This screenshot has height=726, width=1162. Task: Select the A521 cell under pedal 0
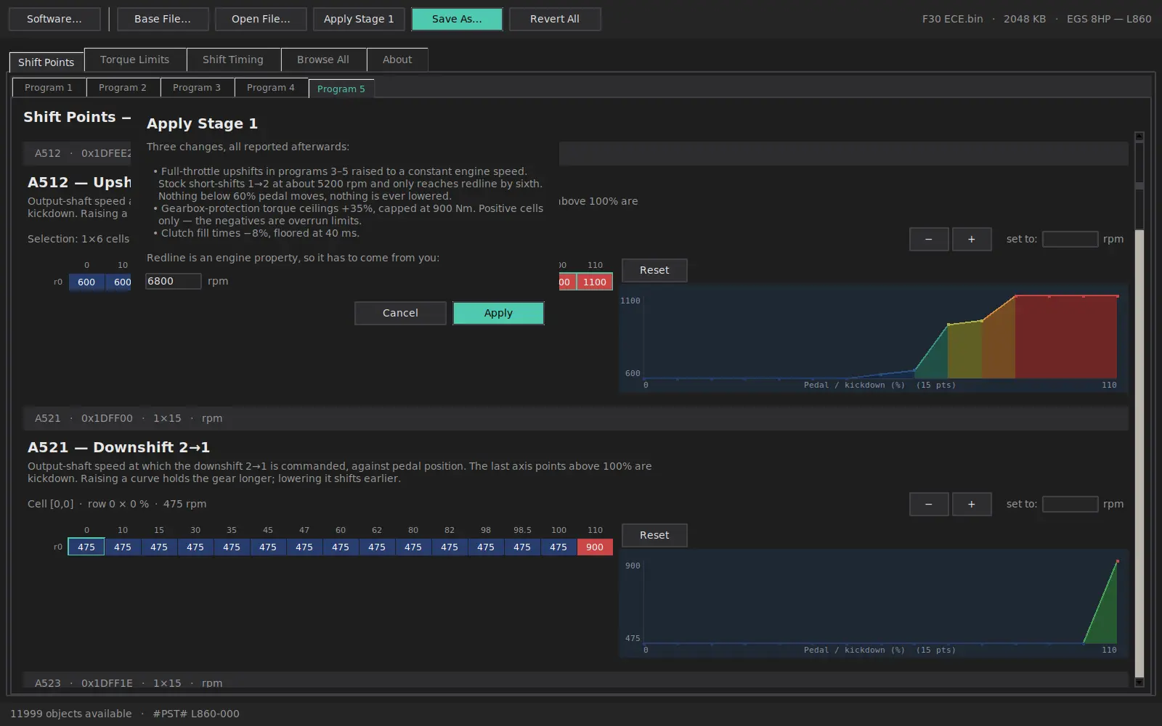coord(86,547)
